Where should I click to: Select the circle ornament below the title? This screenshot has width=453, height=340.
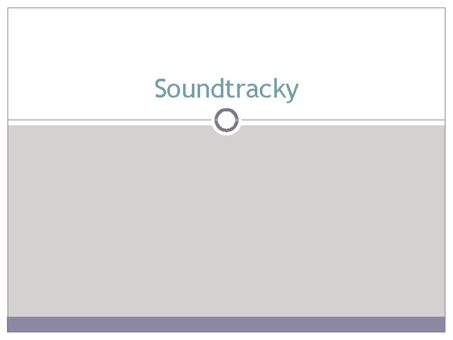pyautogui.click(x=226, y=120)
